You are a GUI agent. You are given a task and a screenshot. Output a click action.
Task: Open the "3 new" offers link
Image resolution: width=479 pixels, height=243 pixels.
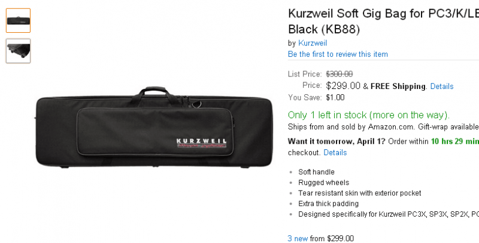(298, 238)
